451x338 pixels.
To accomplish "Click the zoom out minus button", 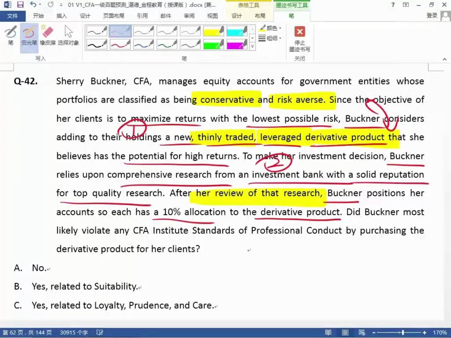I will coord(374,333).
